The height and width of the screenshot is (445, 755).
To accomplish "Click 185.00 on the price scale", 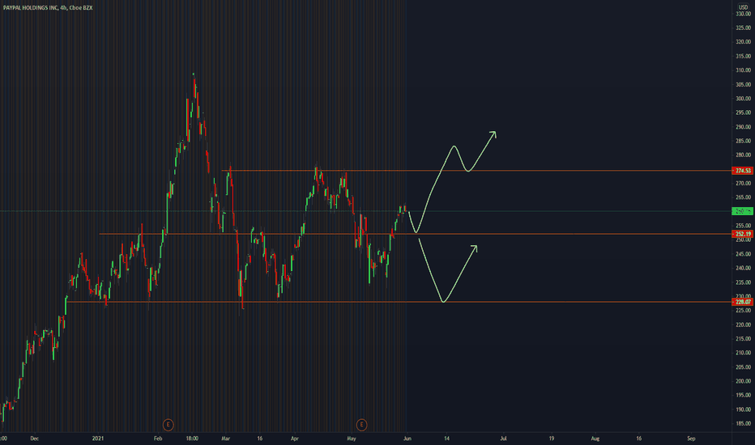I will click(x=744, y=423).
